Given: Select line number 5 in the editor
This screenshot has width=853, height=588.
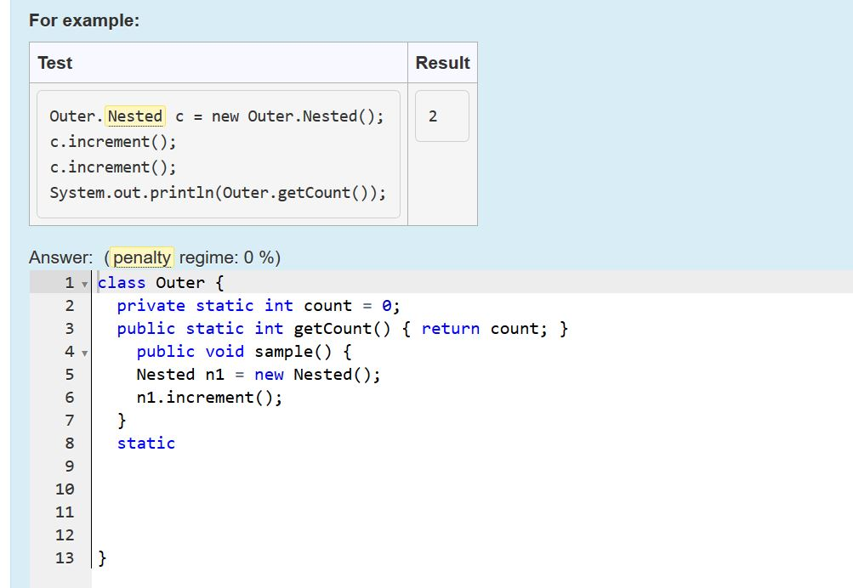Looking at the screenshot, I should coord(68,374).
